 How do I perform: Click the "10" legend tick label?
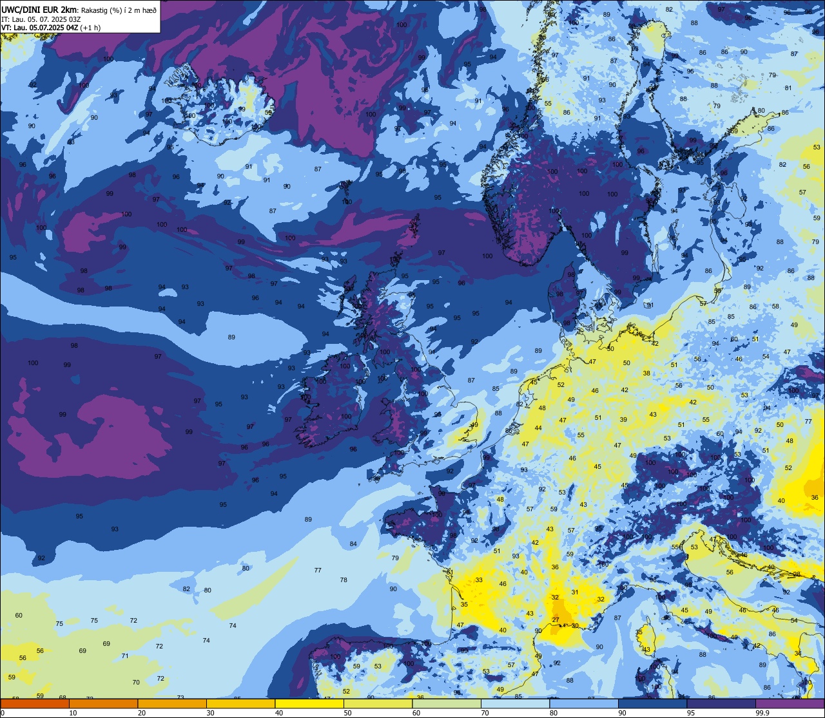[x=73, y=713]
